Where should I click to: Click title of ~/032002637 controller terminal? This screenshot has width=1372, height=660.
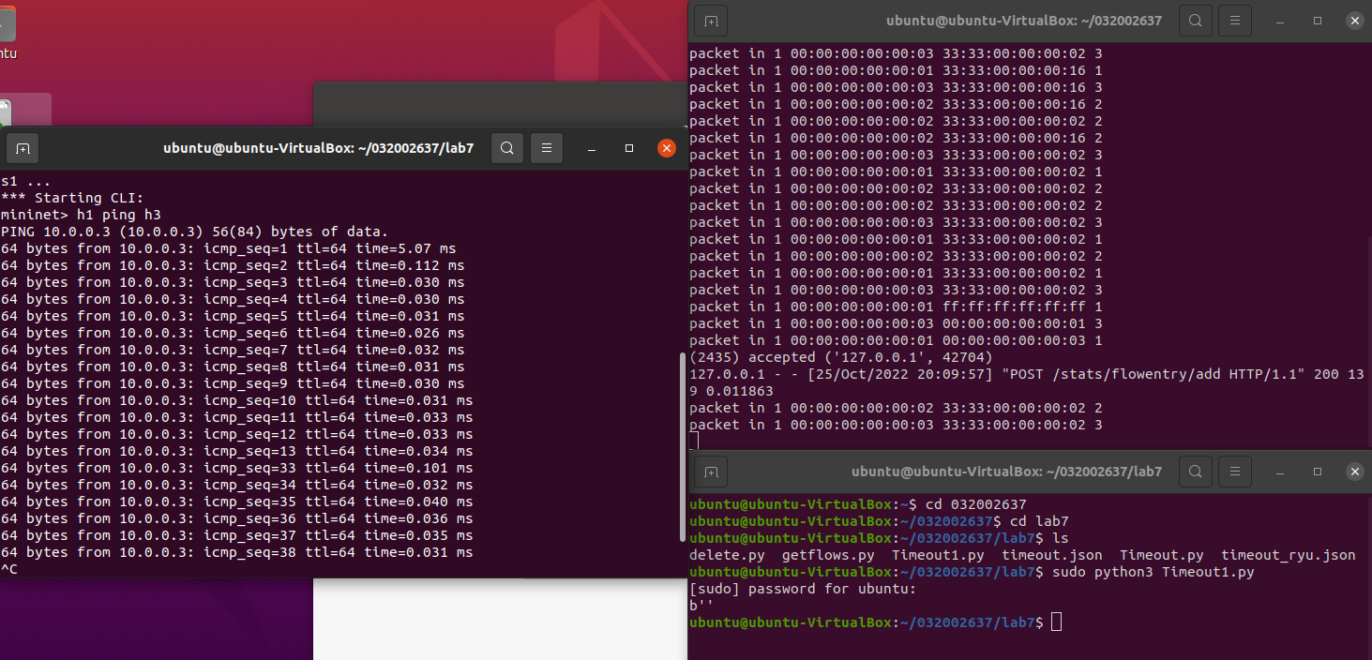pos(1026,20)
